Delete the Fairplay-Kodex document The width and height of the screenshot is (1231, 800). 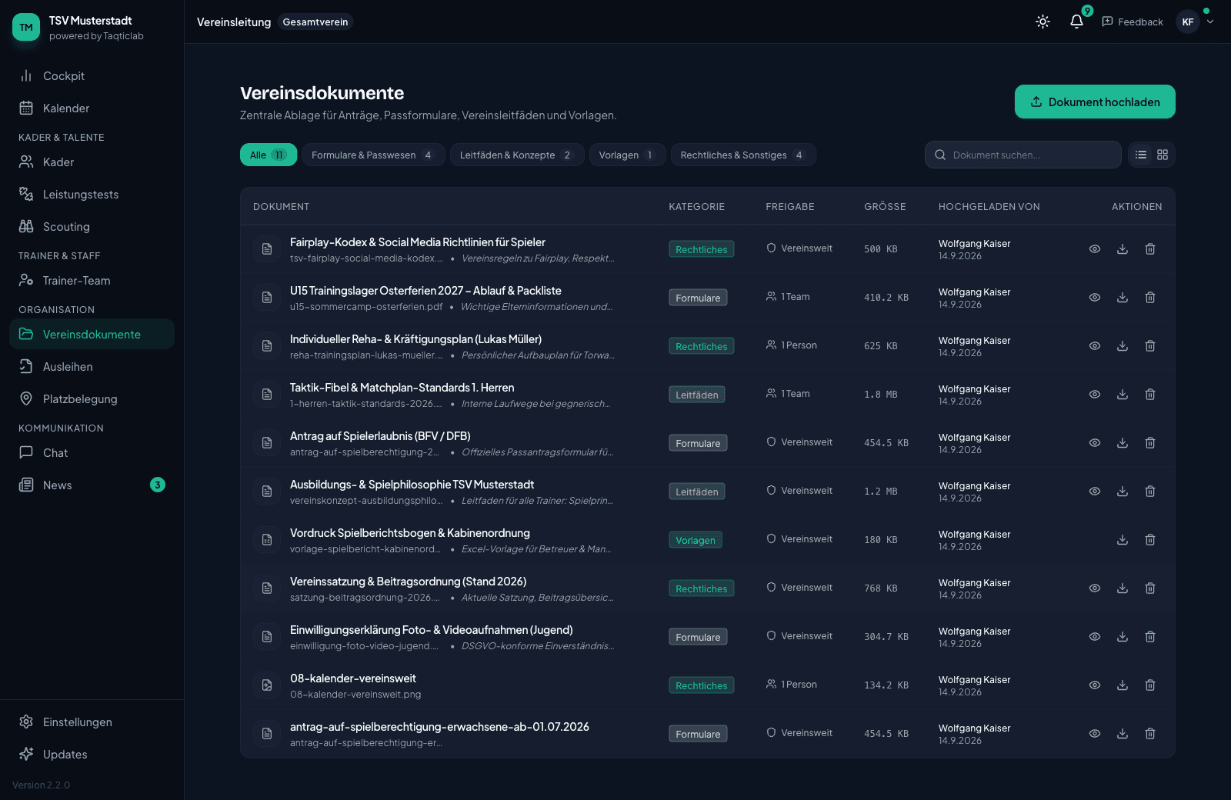[x=1150, y=248]
